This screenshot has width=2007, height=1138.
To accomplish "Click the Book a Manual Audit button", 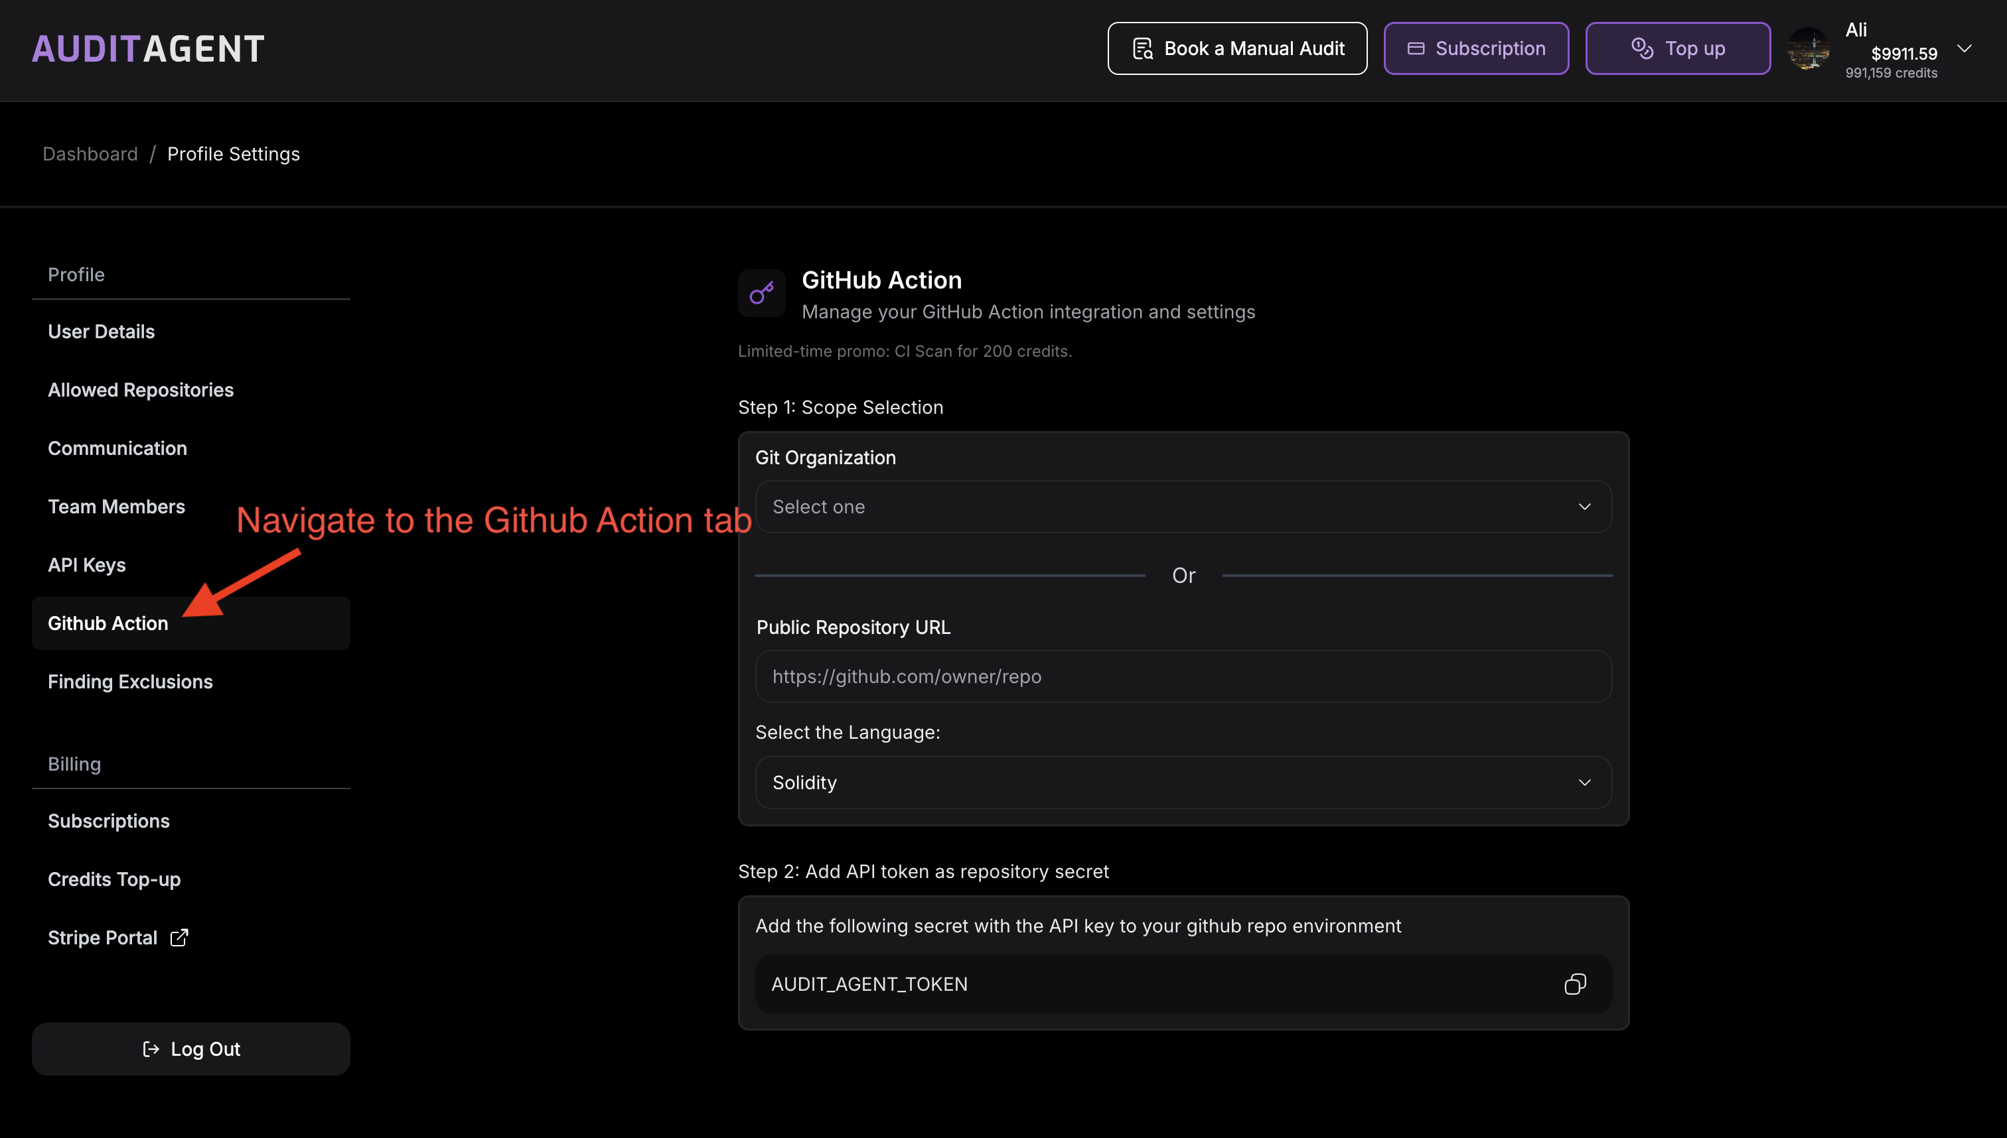I will (x=1236, y=48).
